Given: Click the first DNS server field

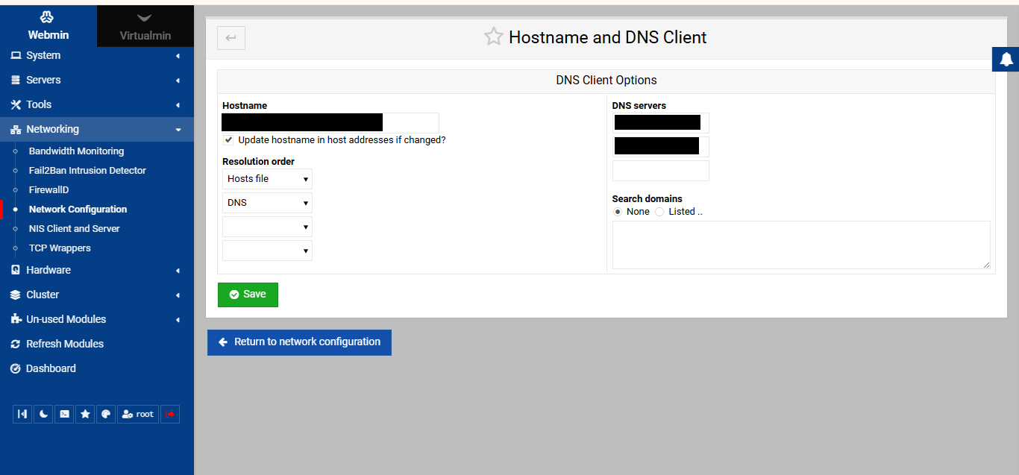Looking at the screenshot, I should coord(661,122).
